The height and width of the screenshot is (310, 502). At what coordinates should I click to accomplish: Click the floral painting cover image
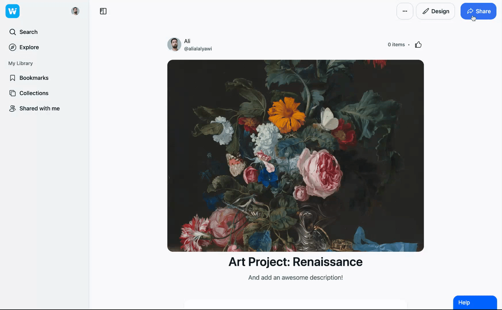[295, 155]
